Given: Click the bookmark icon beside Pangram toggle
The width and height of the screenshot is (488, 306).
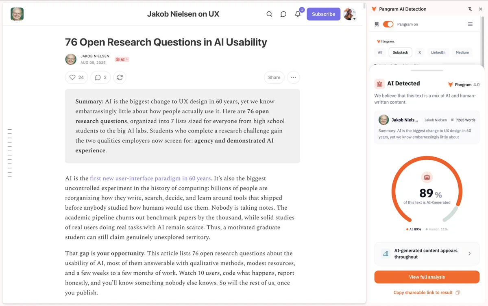Looking at the screenshot, I should [377, 24].
